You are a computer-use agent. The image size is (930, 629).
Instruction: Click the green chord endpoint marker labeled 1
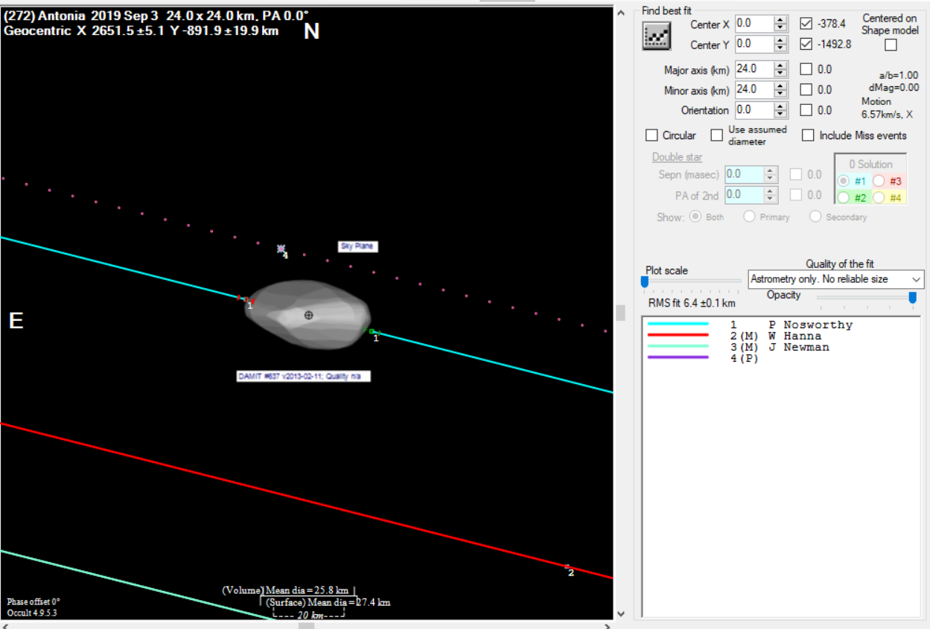[x=372, y=331]
